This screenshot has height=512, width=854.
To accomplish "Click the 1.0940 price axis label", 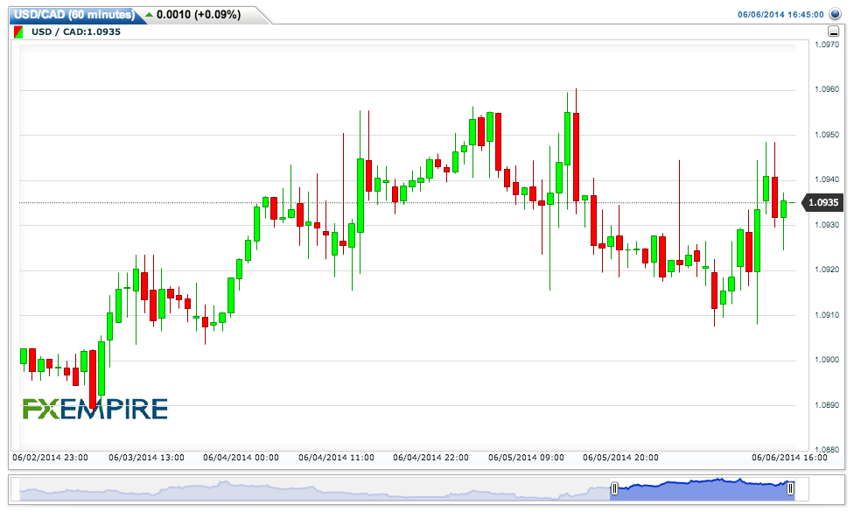I will [826, 179].
